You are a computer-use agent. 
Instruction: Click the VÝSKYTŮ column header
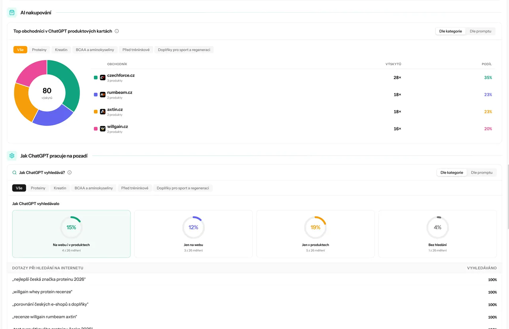pyautogui.click(x=393, y=64)
